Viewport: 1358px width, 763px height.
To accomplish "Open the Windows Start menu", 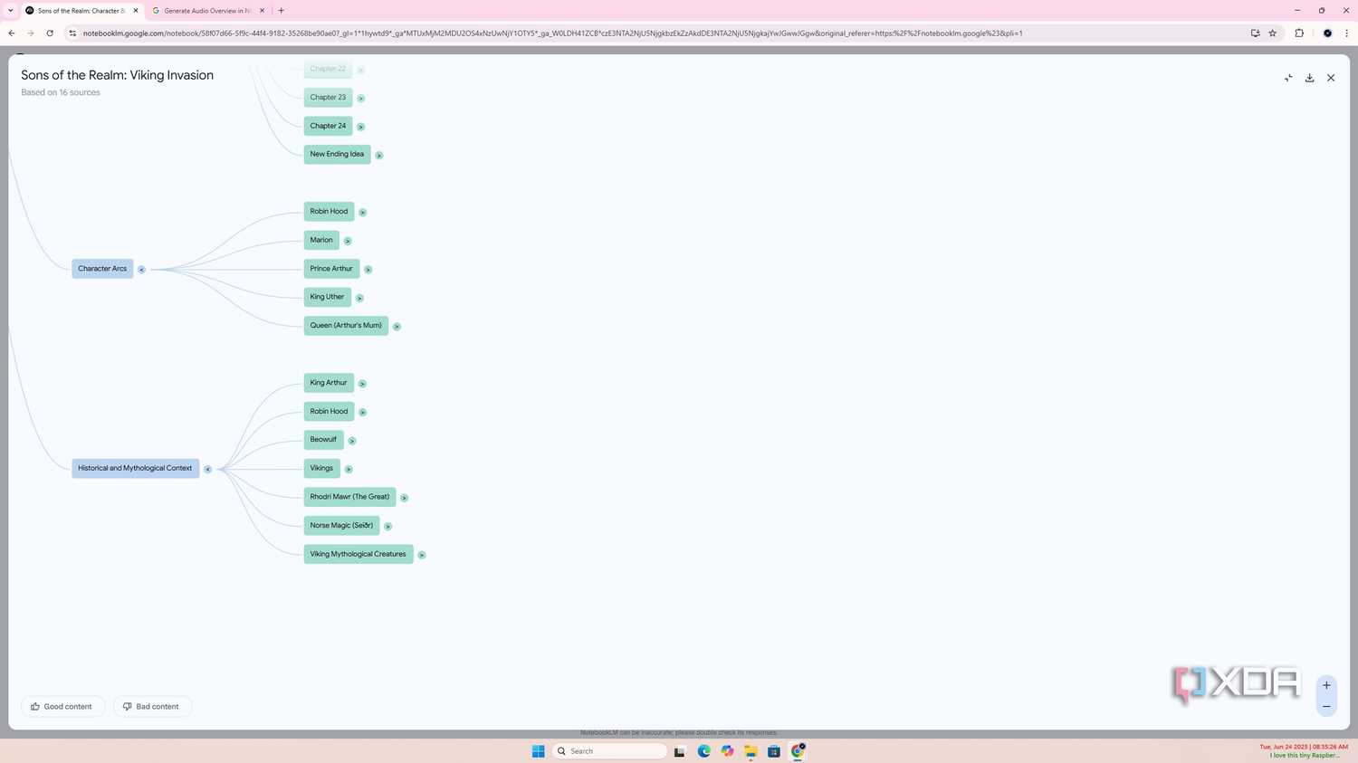I will click(539, 751).
